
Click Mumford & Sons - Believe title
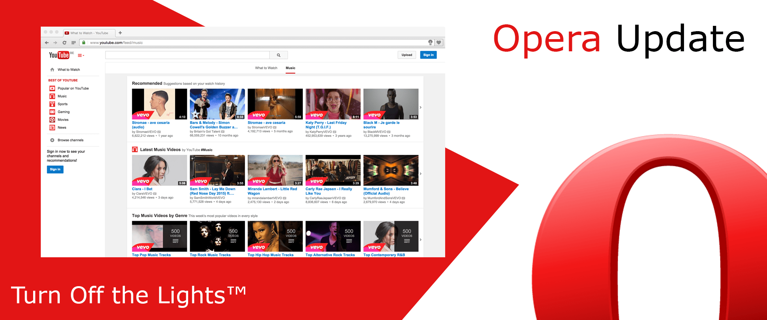click(386, 191)
